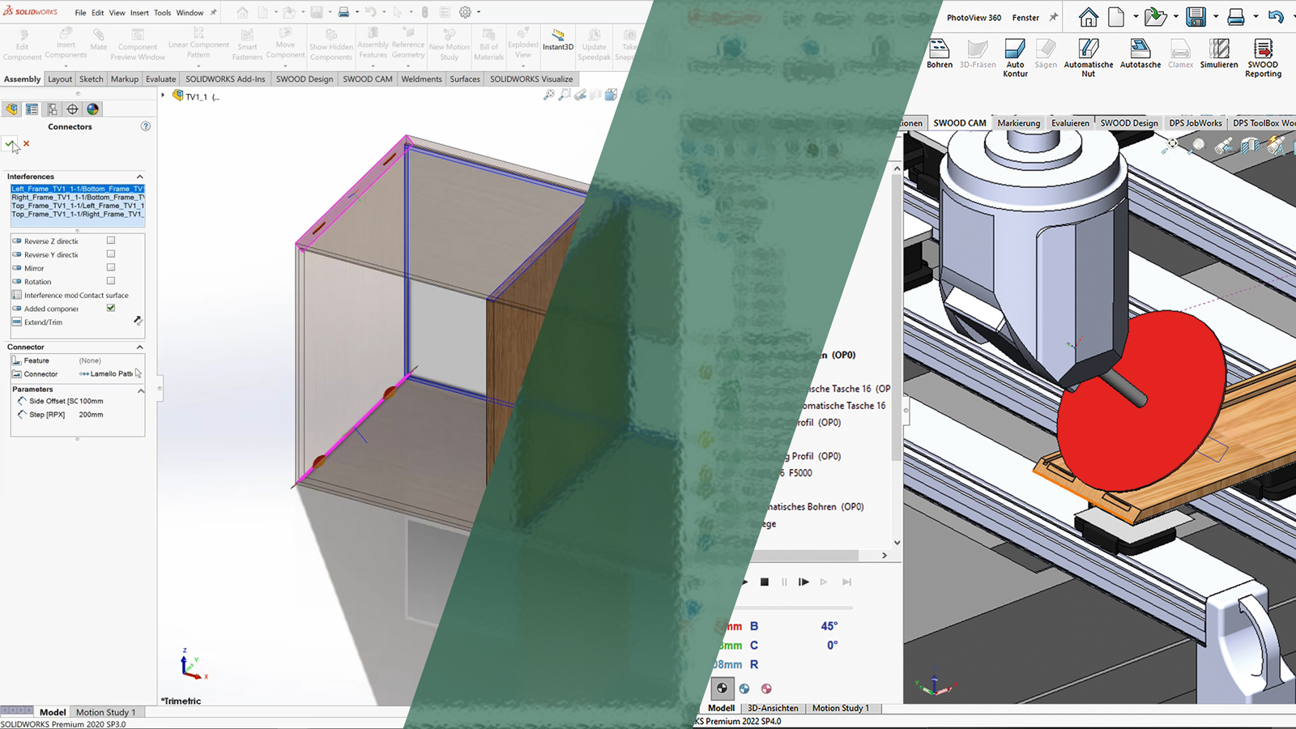Click the Print icon in right window

point(1236,17)
